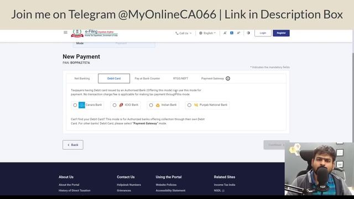Open the RTGS/NEFT tab
Screen dimensions: 354x199
[x=180, y=78]
